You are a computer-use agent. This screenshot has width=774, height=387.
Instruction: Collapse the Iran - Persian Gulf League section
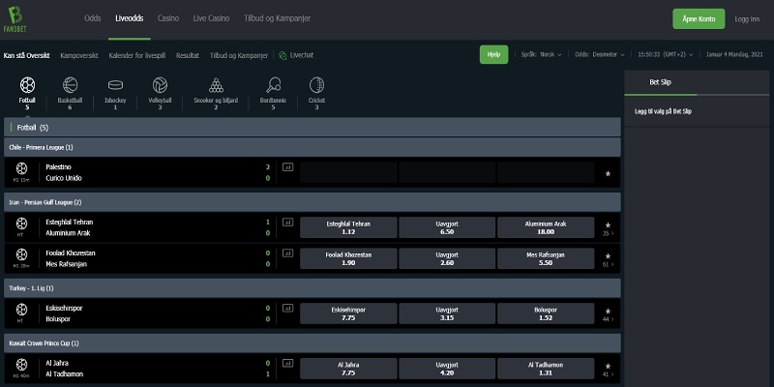point(313,202)
